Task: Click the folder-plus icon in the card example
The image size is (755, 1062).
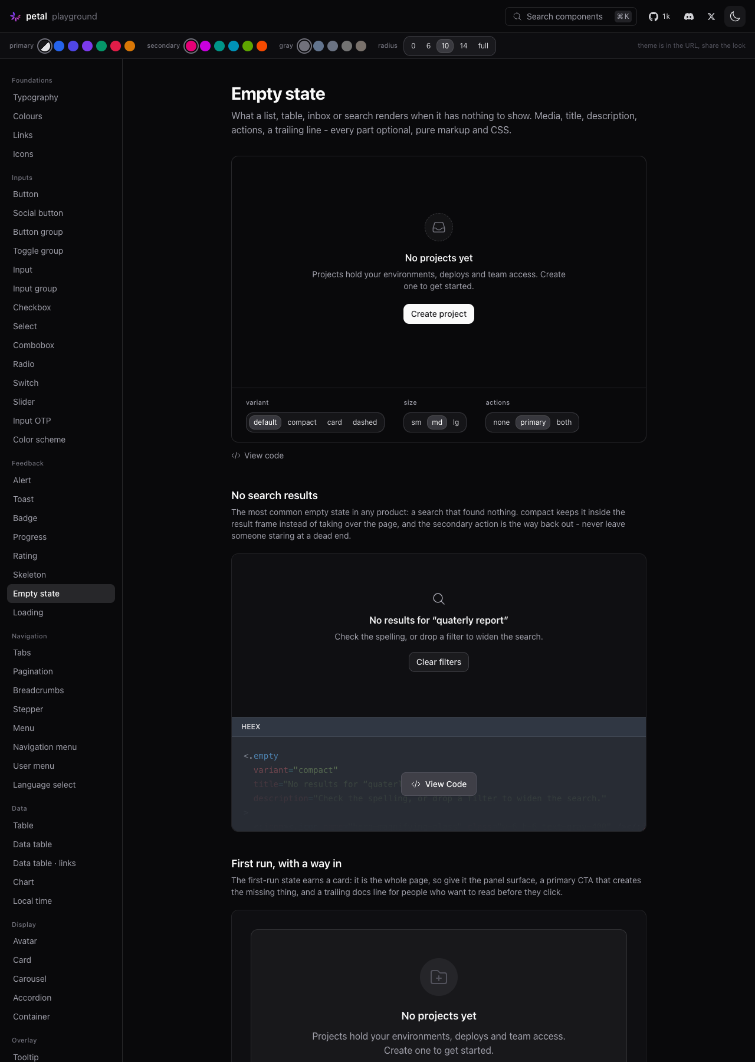Action: pyautogui.click(x=439, y=977)
